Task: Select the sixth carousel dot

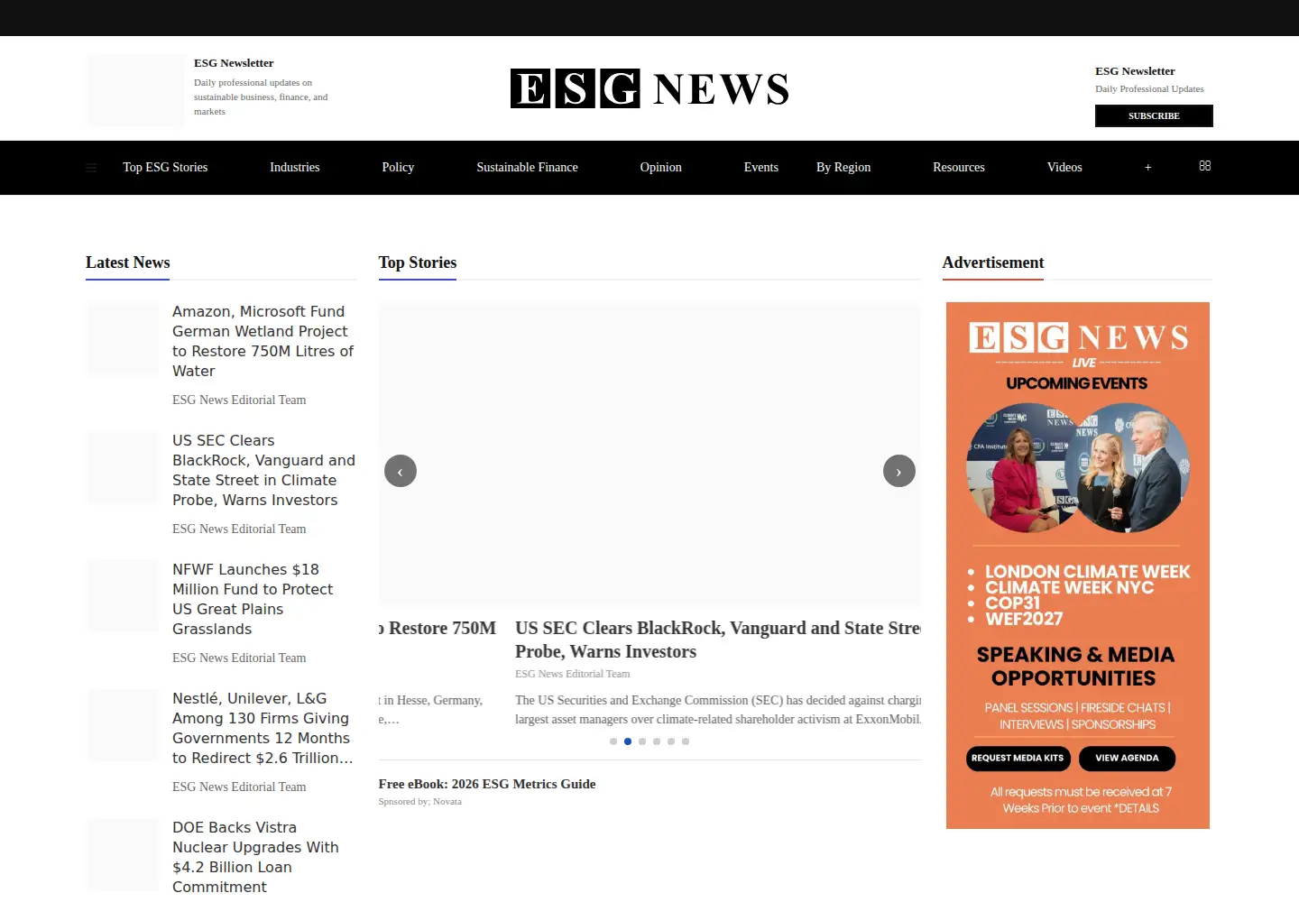Action: [686, 741]
